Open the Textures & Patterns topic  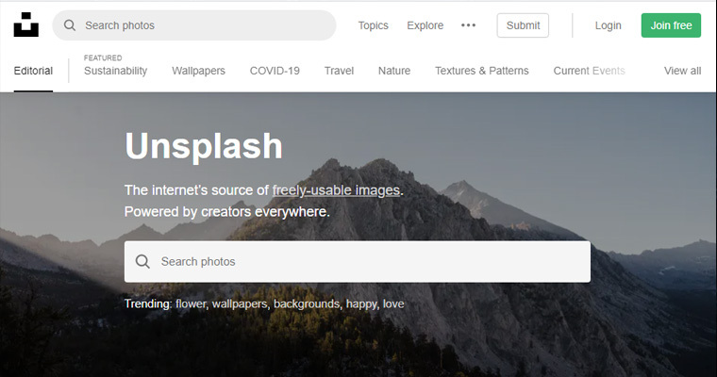pyautogui.click(x=482, y=71)
